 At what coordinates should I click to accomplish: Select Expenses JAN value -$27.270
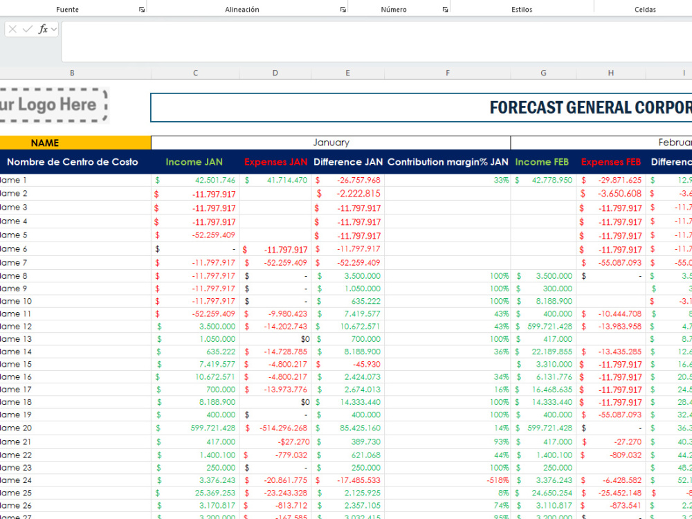[x=275, y=441]
